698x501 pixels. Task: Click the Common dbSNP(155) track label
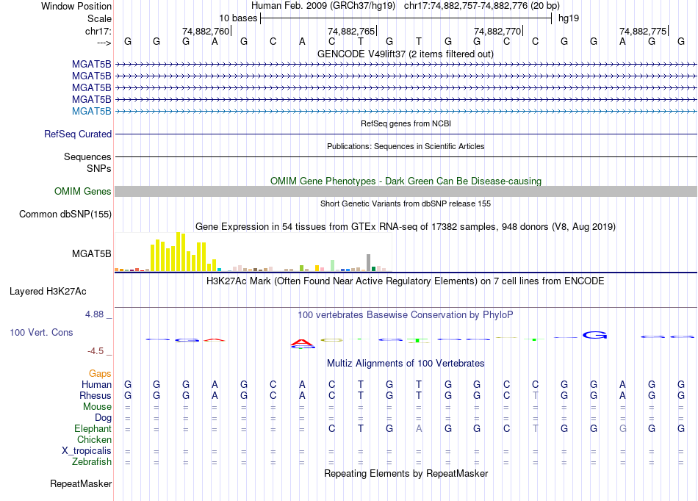[x=65, y=214]
